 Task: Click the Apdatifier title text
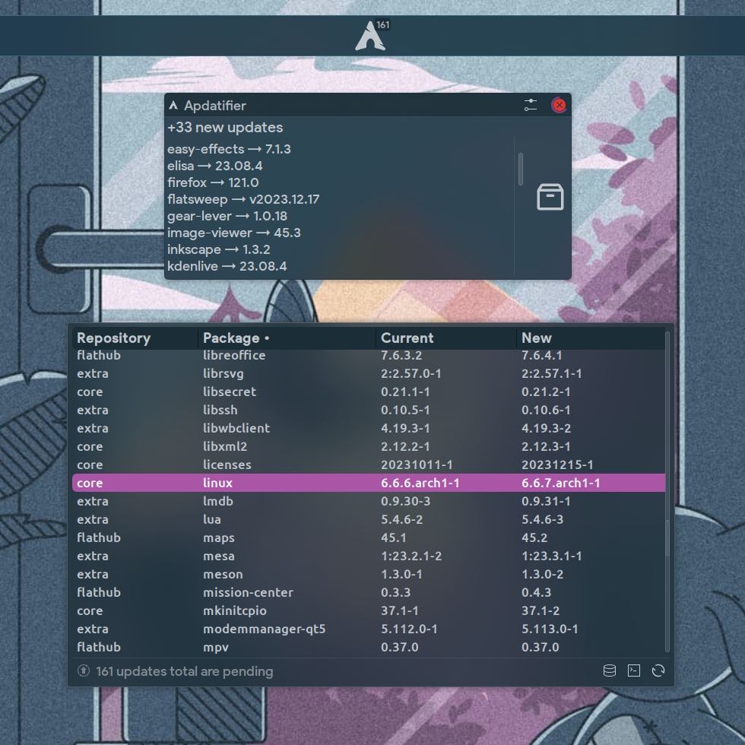214,106
